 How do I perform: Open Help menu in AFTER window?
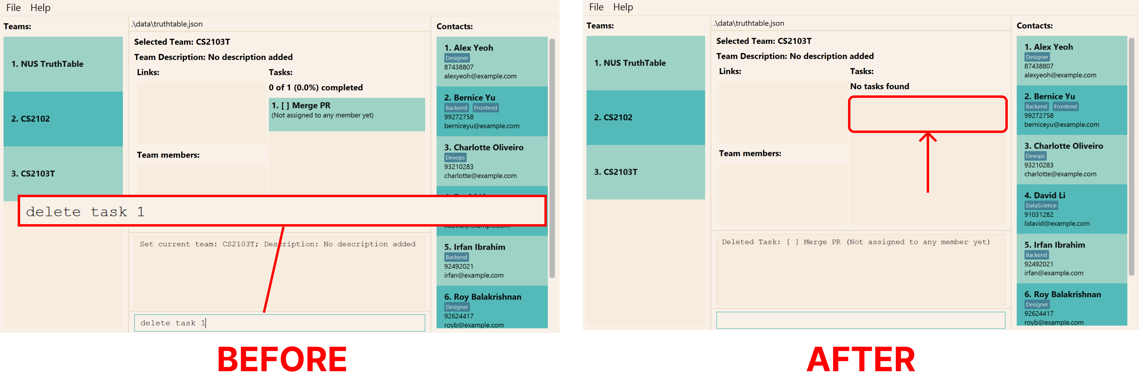click(x=623, y=7)
